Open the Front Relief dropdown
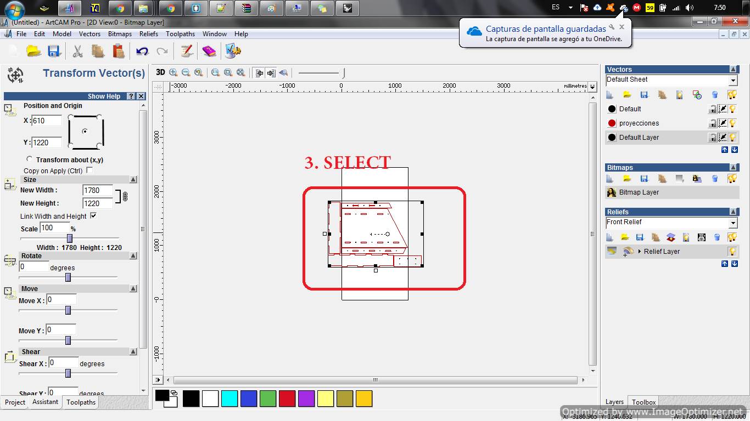This screenshot has height=421, width=750. click(x=733, y=223)
